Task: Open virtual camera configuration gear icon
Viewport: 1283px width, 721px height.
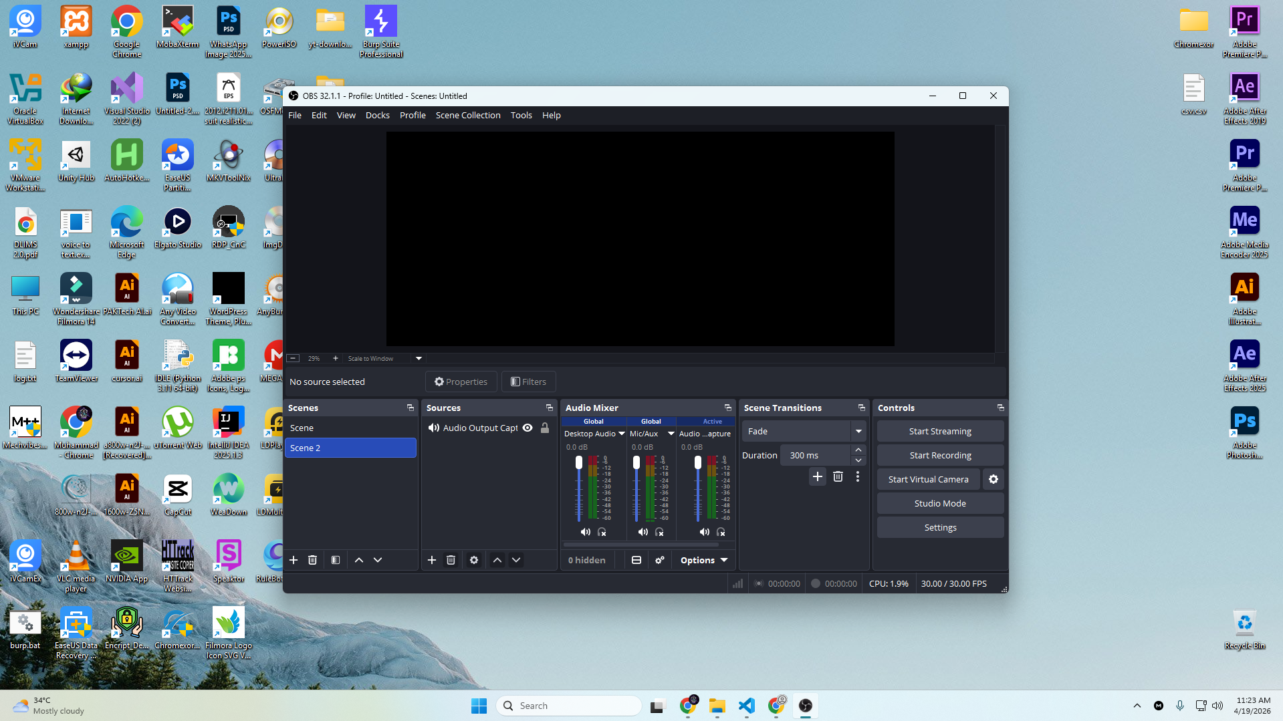Action: click(994, 479)
